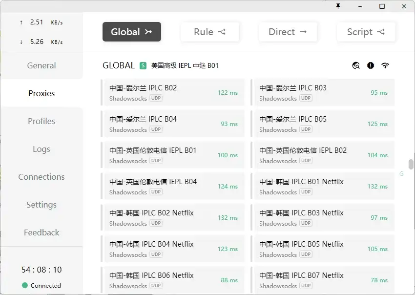Switch to Global proxy mode
415x295 pixels.
click(131, 32)
